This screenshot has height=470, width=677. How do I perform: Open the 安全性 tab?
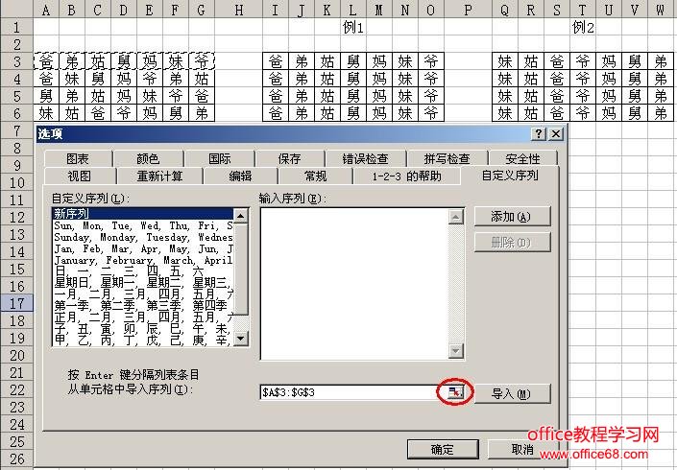(522, 158)
